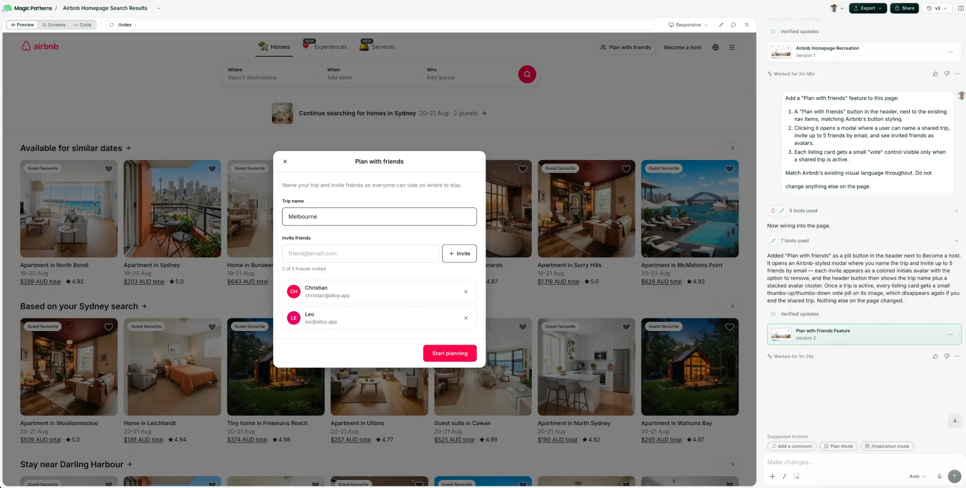Expand the 7 tools used section
This screenshot has width=966, height=488.
pyautogui.click(x=864, y=241)
